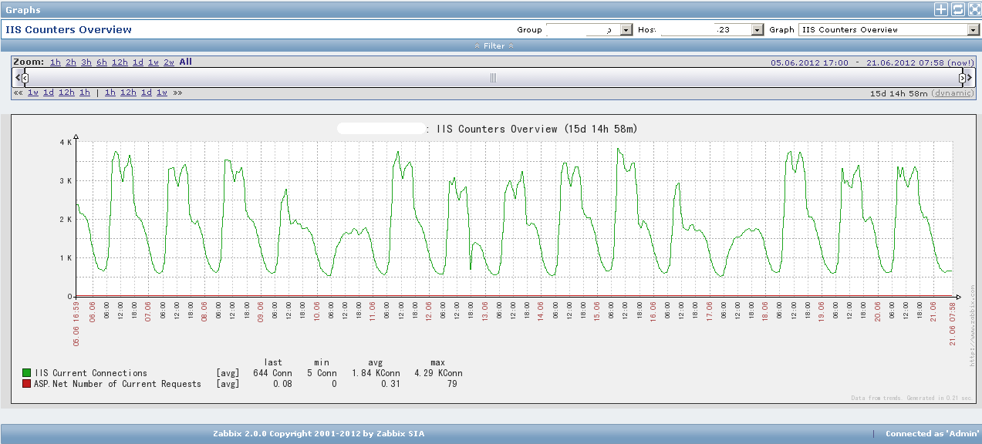The width and height of the screenshot is (982, 444).
Task: Add graph to favourites with plus icon
Action: tap(941, 9)
